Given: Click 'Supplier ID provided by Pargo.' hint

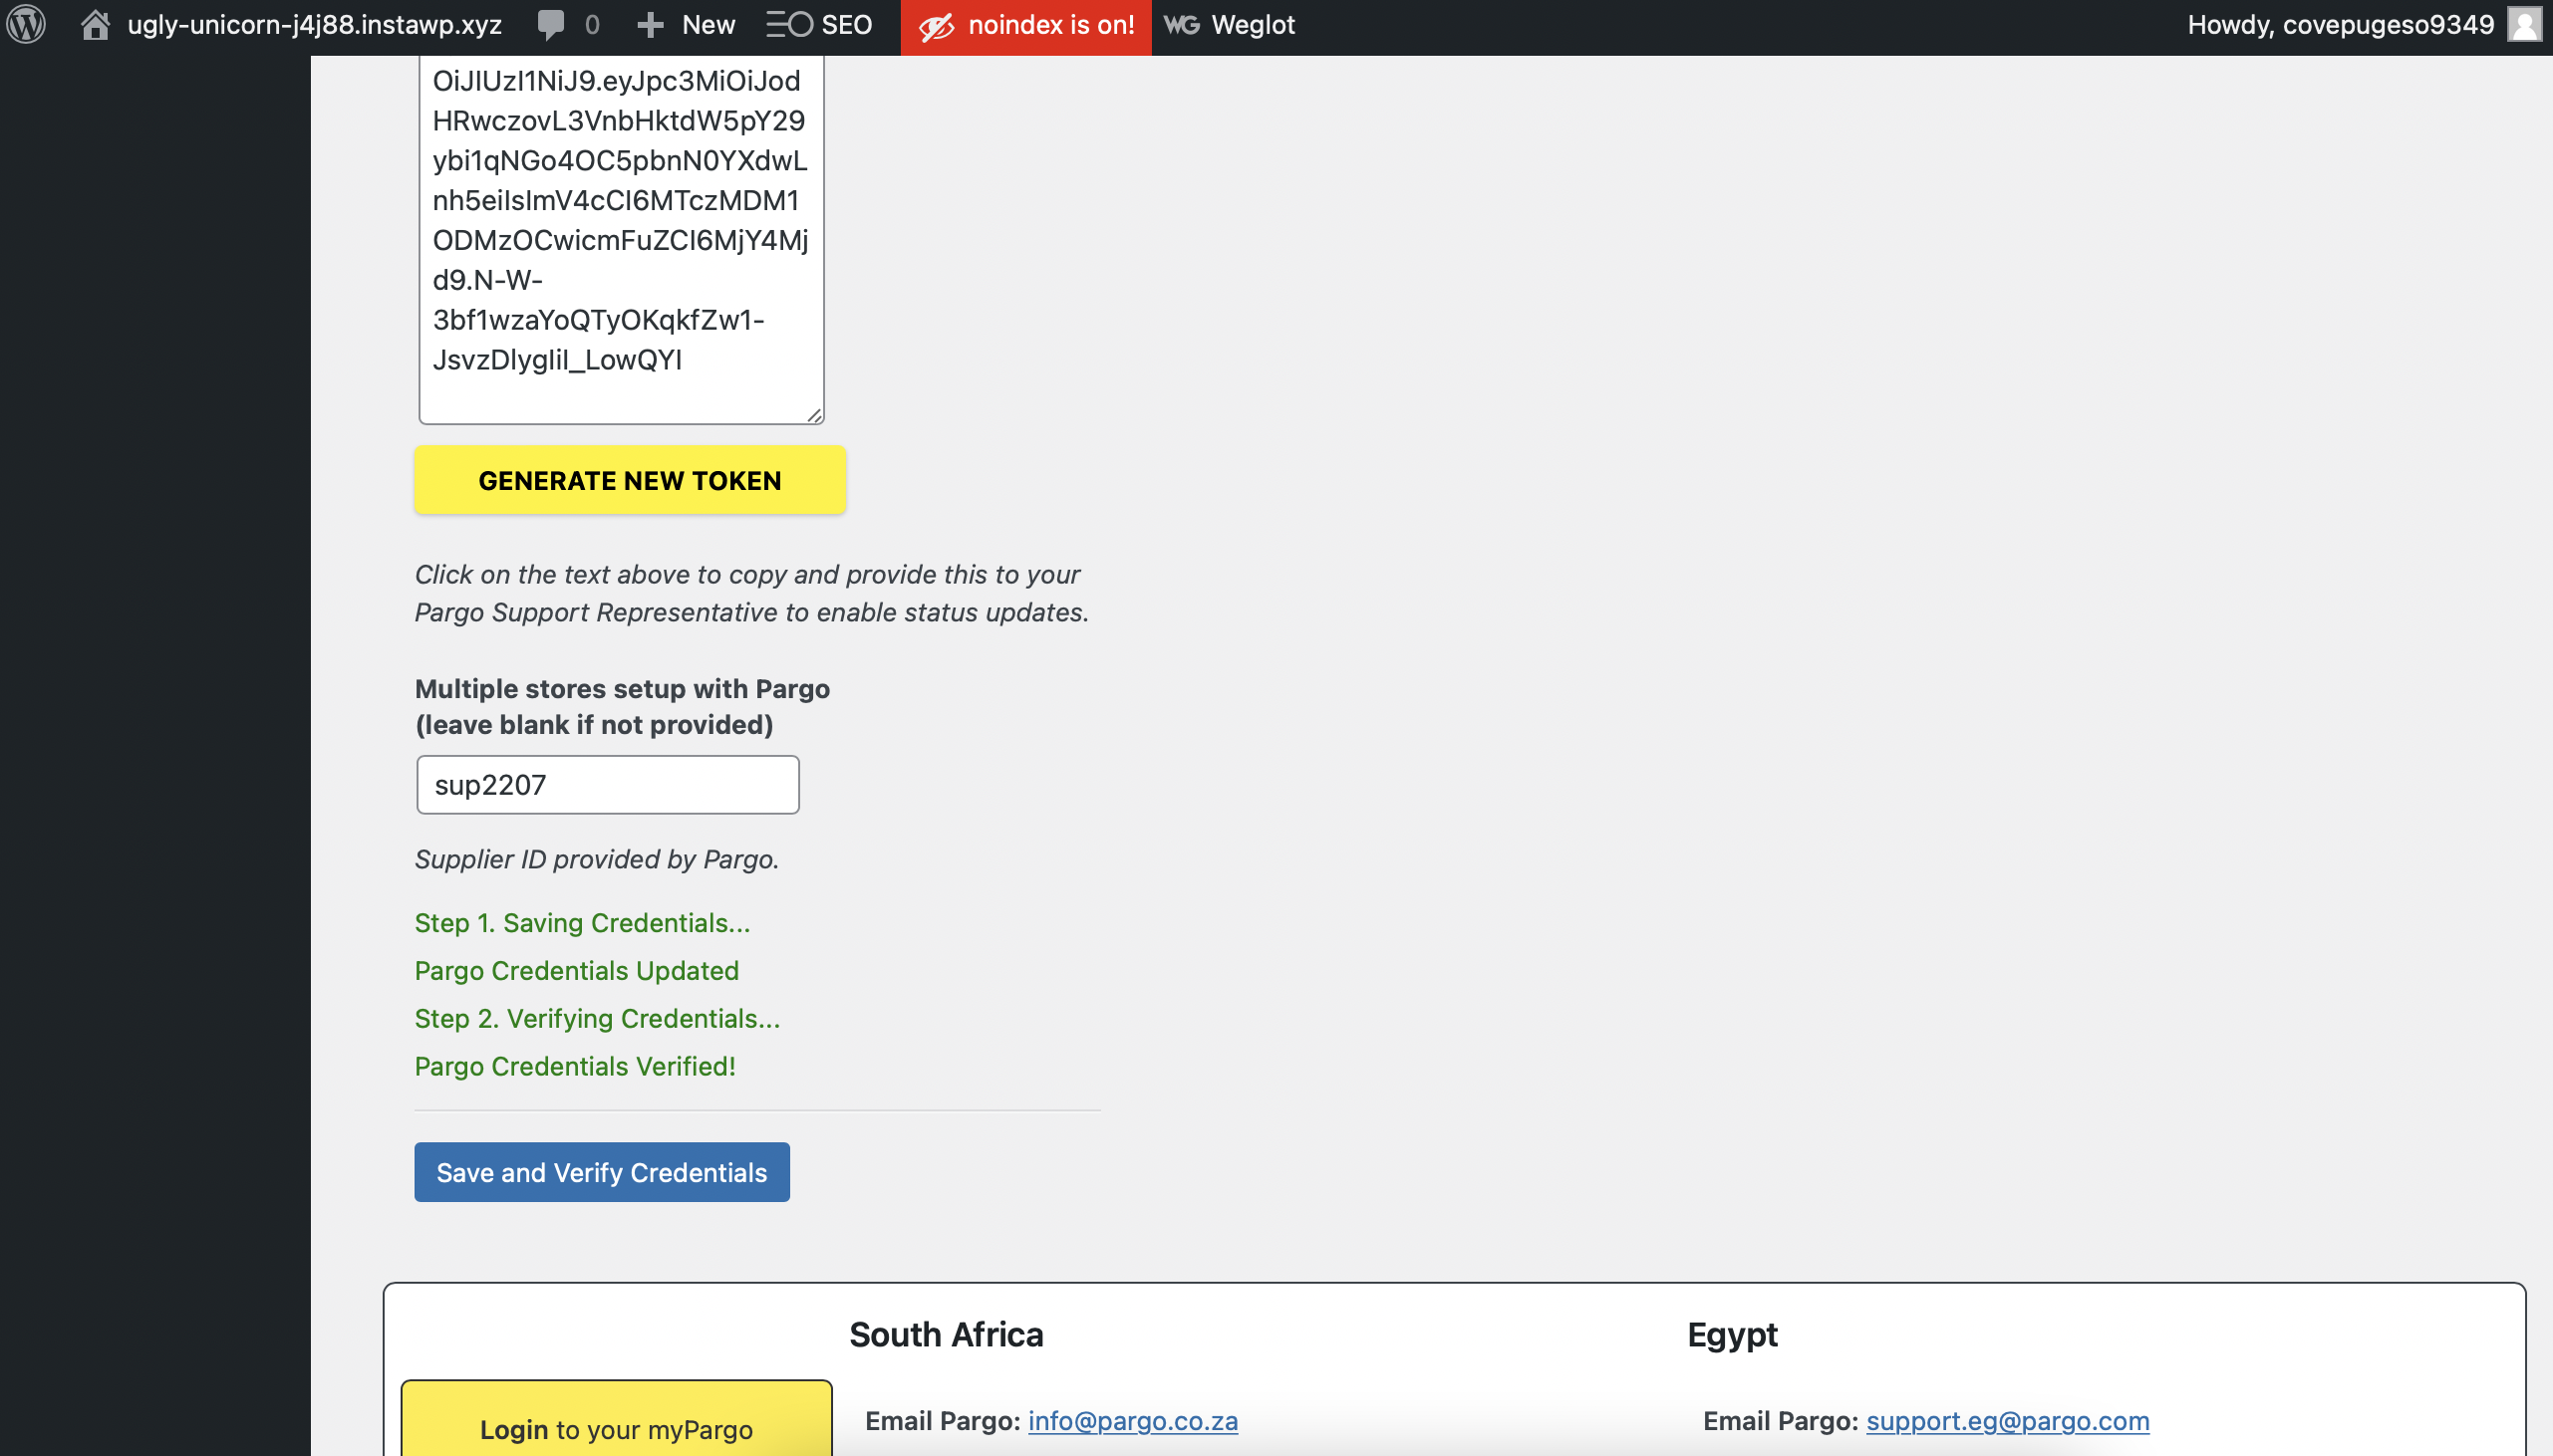Looking at the screenshot, I should (597, 859).
